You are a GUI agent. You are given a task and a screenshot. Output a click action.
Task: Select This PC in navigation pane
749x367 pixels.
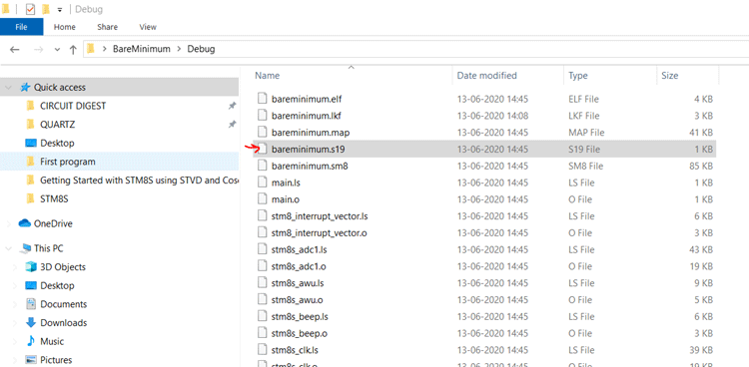click(48, 248)
